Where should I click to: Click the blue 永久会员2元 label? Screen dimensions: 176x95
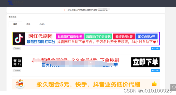146,36
